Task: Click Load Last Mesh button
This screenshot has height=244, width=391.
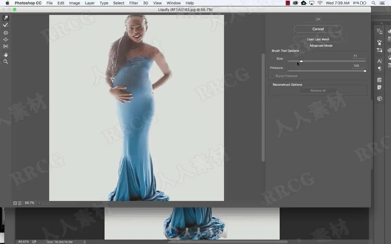Action: [x=318, y=39]
